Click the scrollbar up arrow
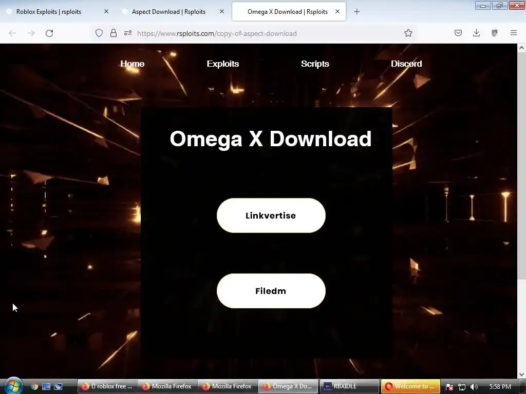The image size is (526, 394). pyautogui.click(x=521, y=48)
